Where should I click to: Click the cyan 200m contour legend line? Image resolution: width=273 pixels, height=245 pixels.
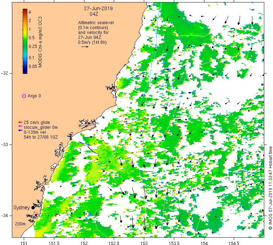20,227
